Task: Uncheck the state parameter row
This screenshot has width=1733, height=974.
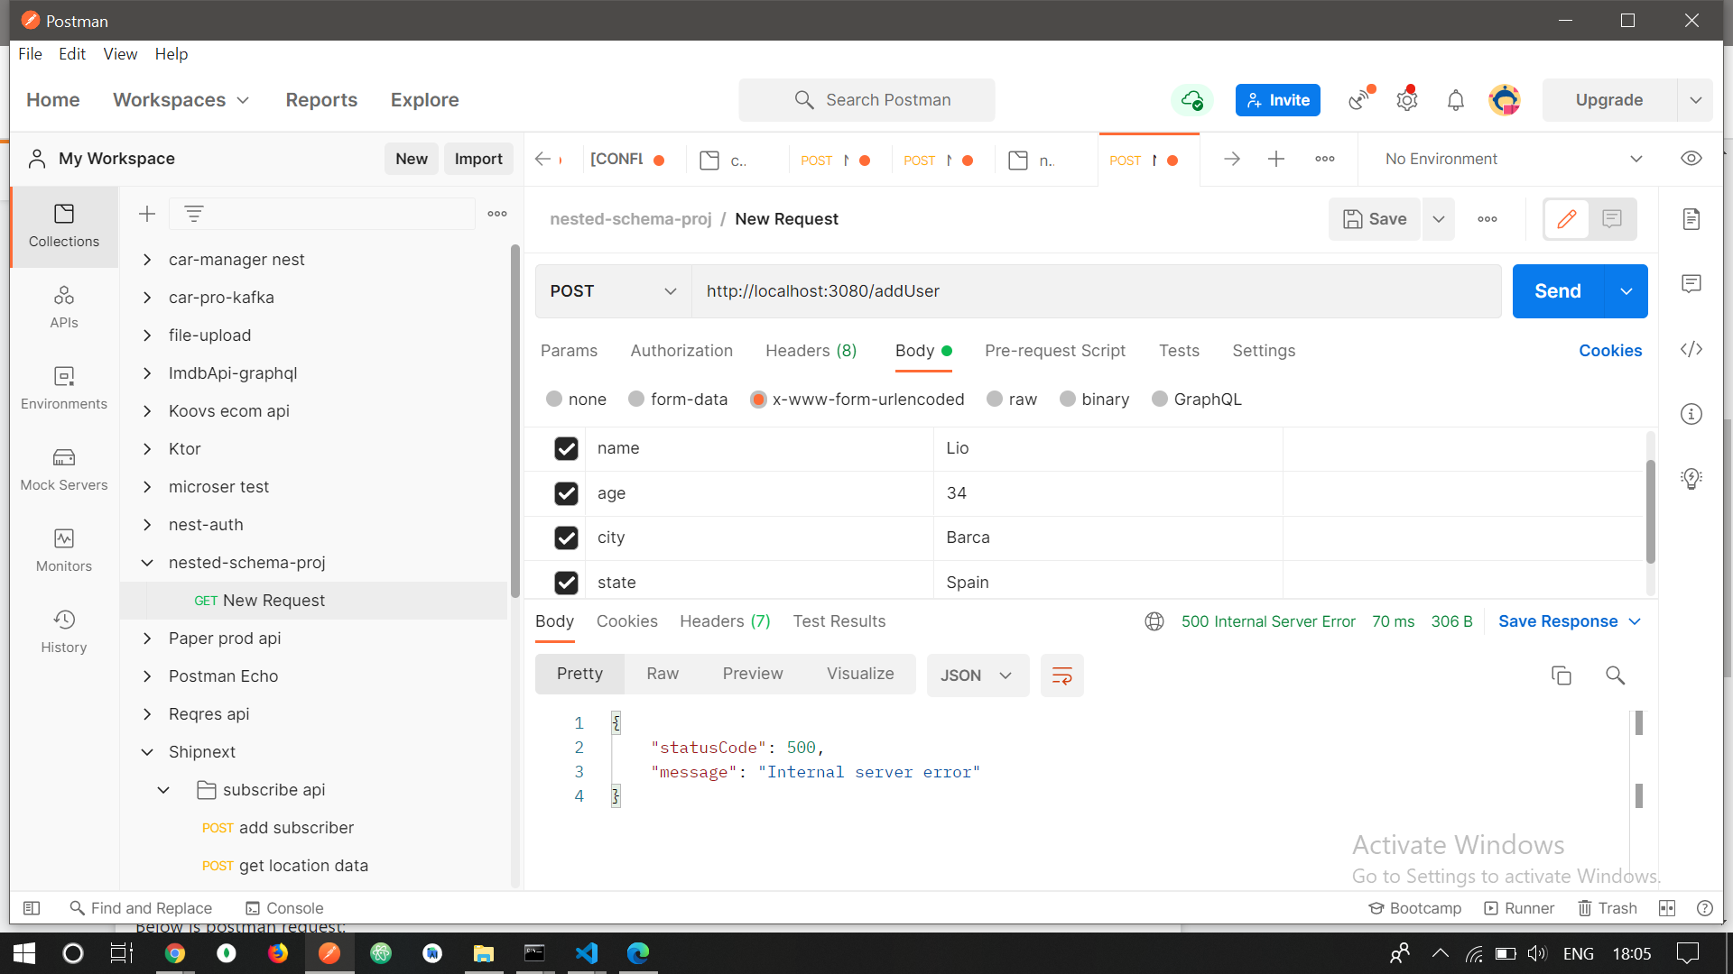Action: [566, 583]
